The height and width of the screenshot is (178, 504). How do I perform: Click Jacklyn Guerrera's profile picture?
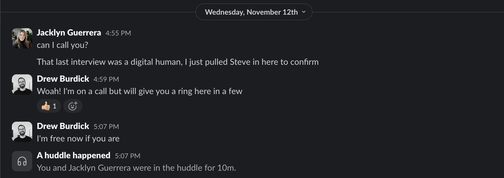tap(22, 38)
